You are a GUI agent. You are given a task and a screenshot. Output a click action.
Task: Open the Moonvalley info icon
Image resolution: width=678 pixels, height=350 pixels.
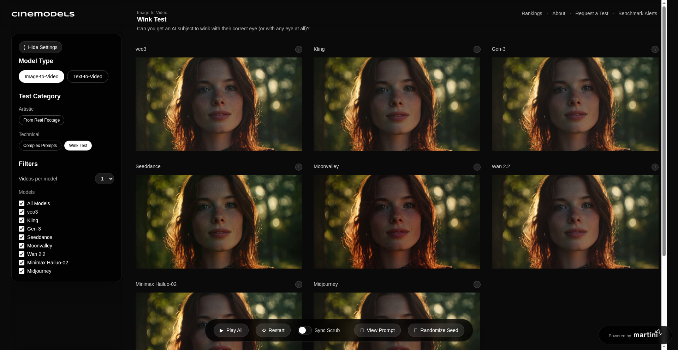pyautogui.click(x=477, y=167)
